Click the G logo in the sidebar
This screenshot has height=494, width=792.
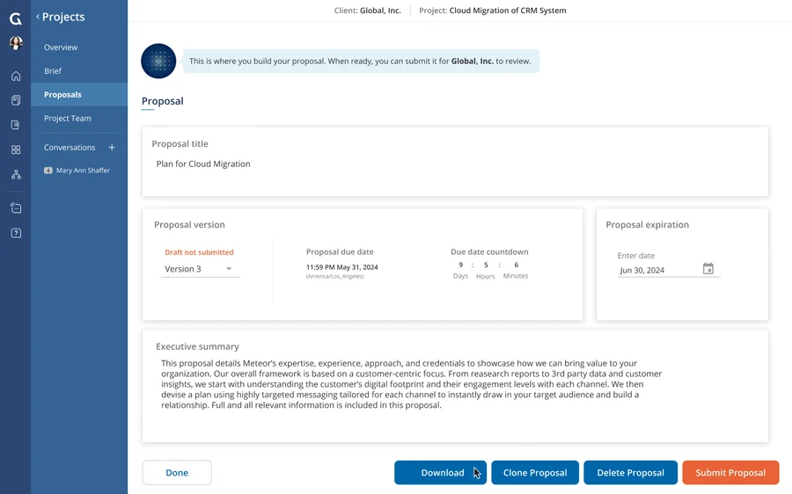[x=16, y=18]
